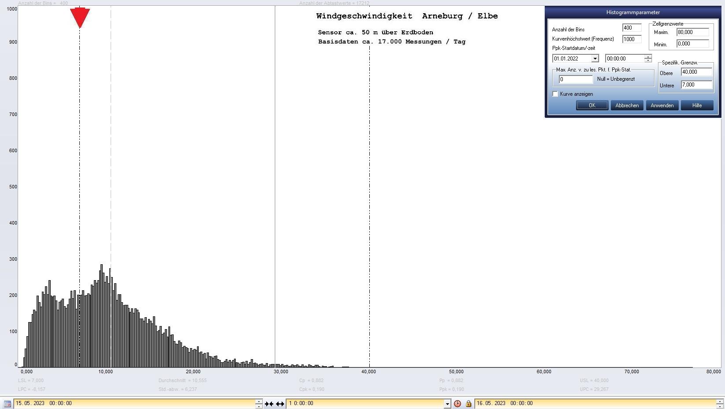Click Anwenden to apply histogram parameters

[x=662, y=105]
